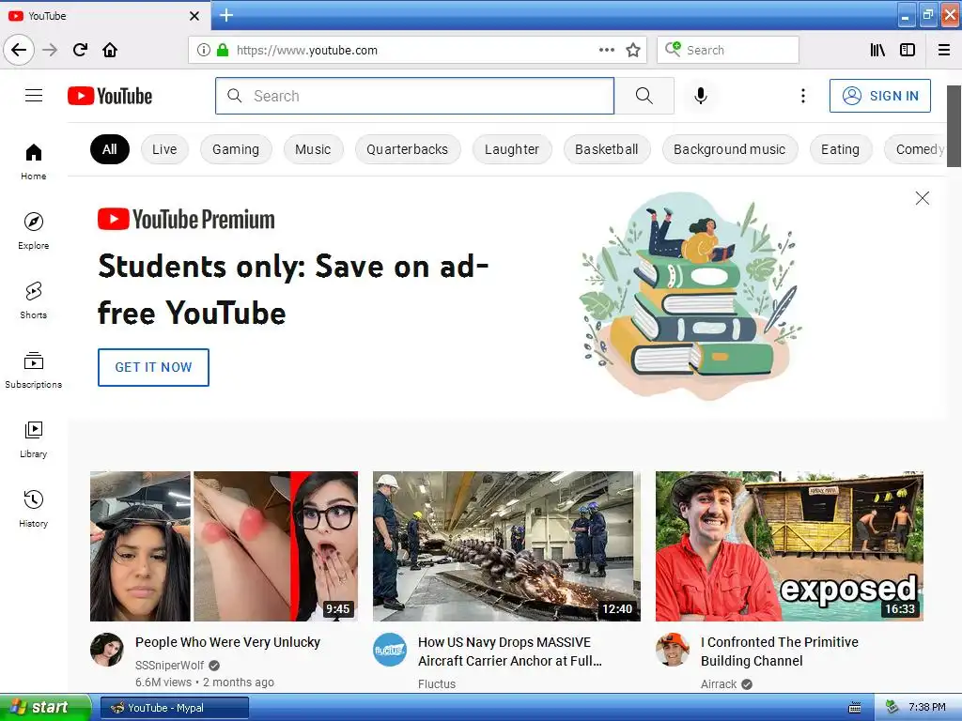Open browser Library icon
Screen dimensions: 962x721
[878, 51]
